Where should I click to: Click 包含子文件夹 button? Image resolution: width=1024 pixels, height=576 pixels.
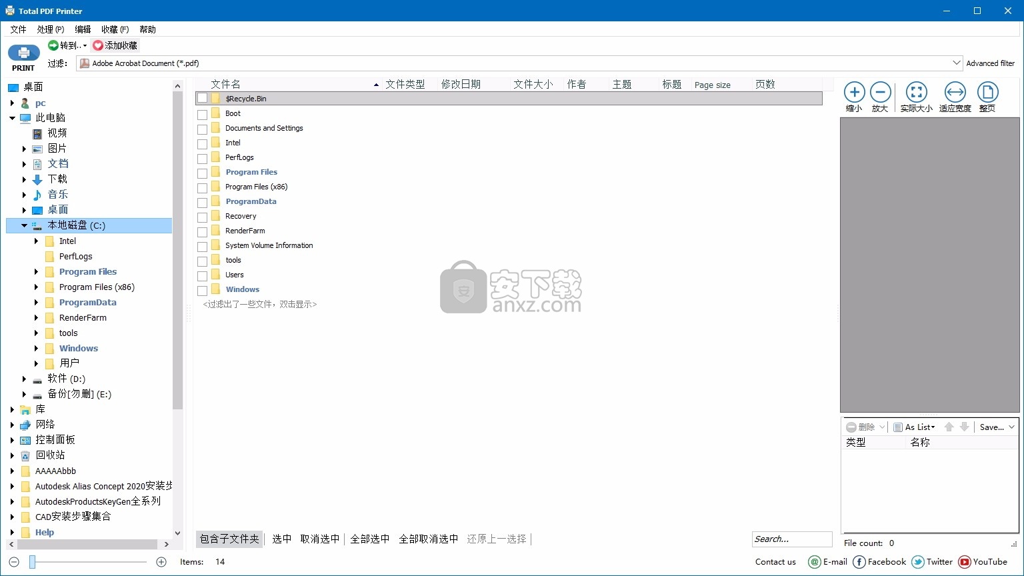point(229,539)
